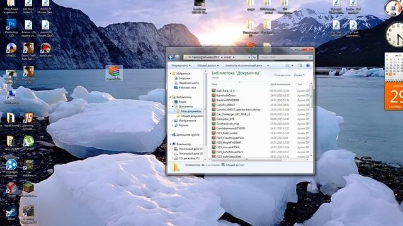403x226 pixels.
Task: Select the Caterpillar_D7R file name
Action: [225, 119]
